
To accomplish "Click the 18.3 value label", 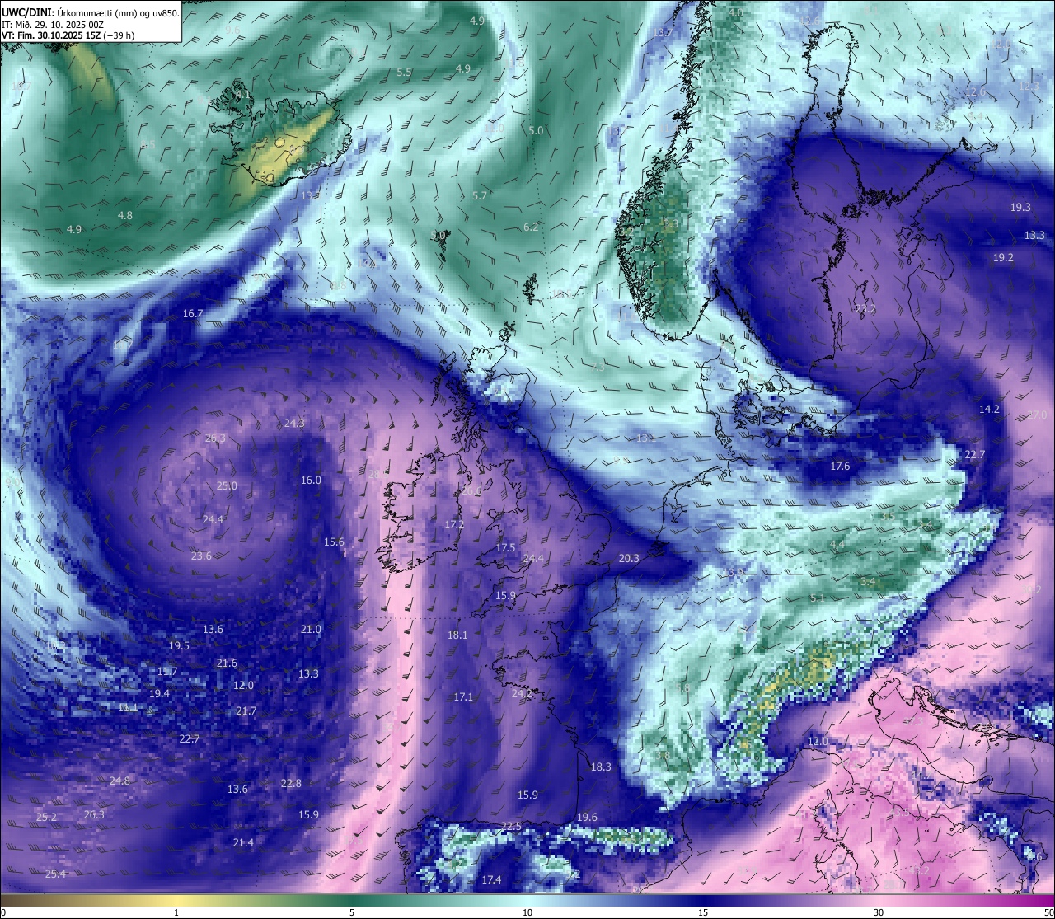I will click(601, 767).
